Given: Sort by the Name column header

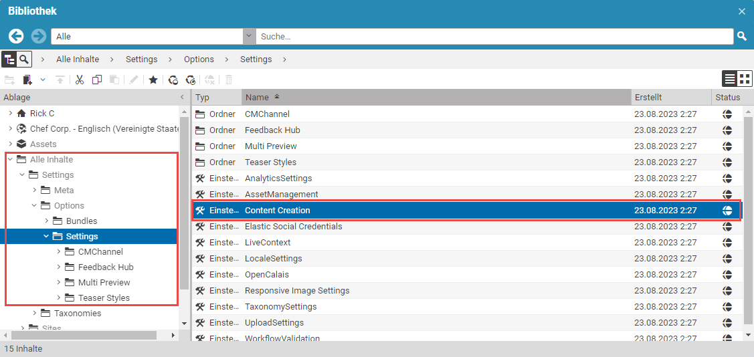Looking at the screenshot, I should (x=436, y=97).
